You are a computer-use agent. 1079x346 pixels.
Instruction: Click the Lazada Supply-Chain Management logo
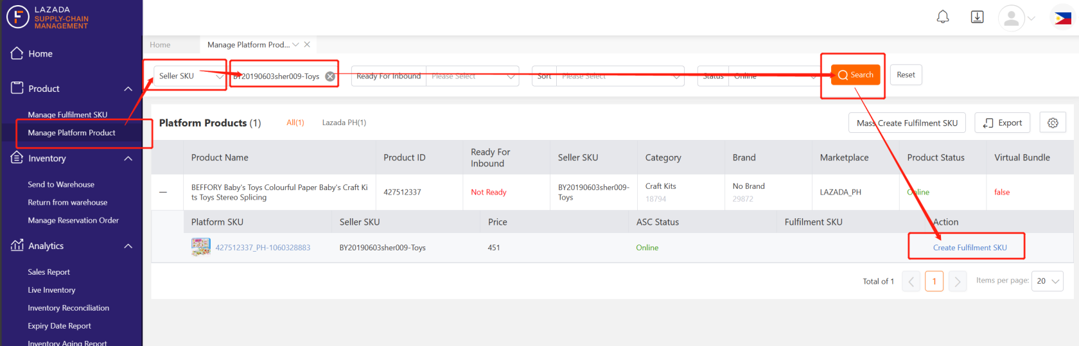tap(48, 17)
